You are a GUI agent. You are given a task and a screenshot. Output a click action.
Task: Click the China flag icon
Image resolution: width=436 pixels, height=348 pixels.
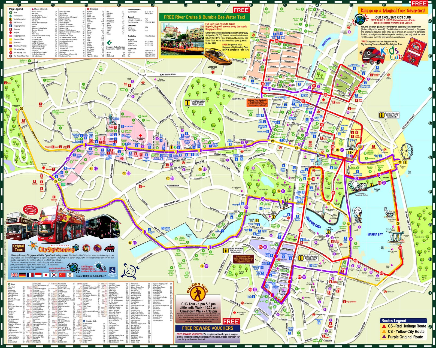pyautogui.click(x=62, y=275)
